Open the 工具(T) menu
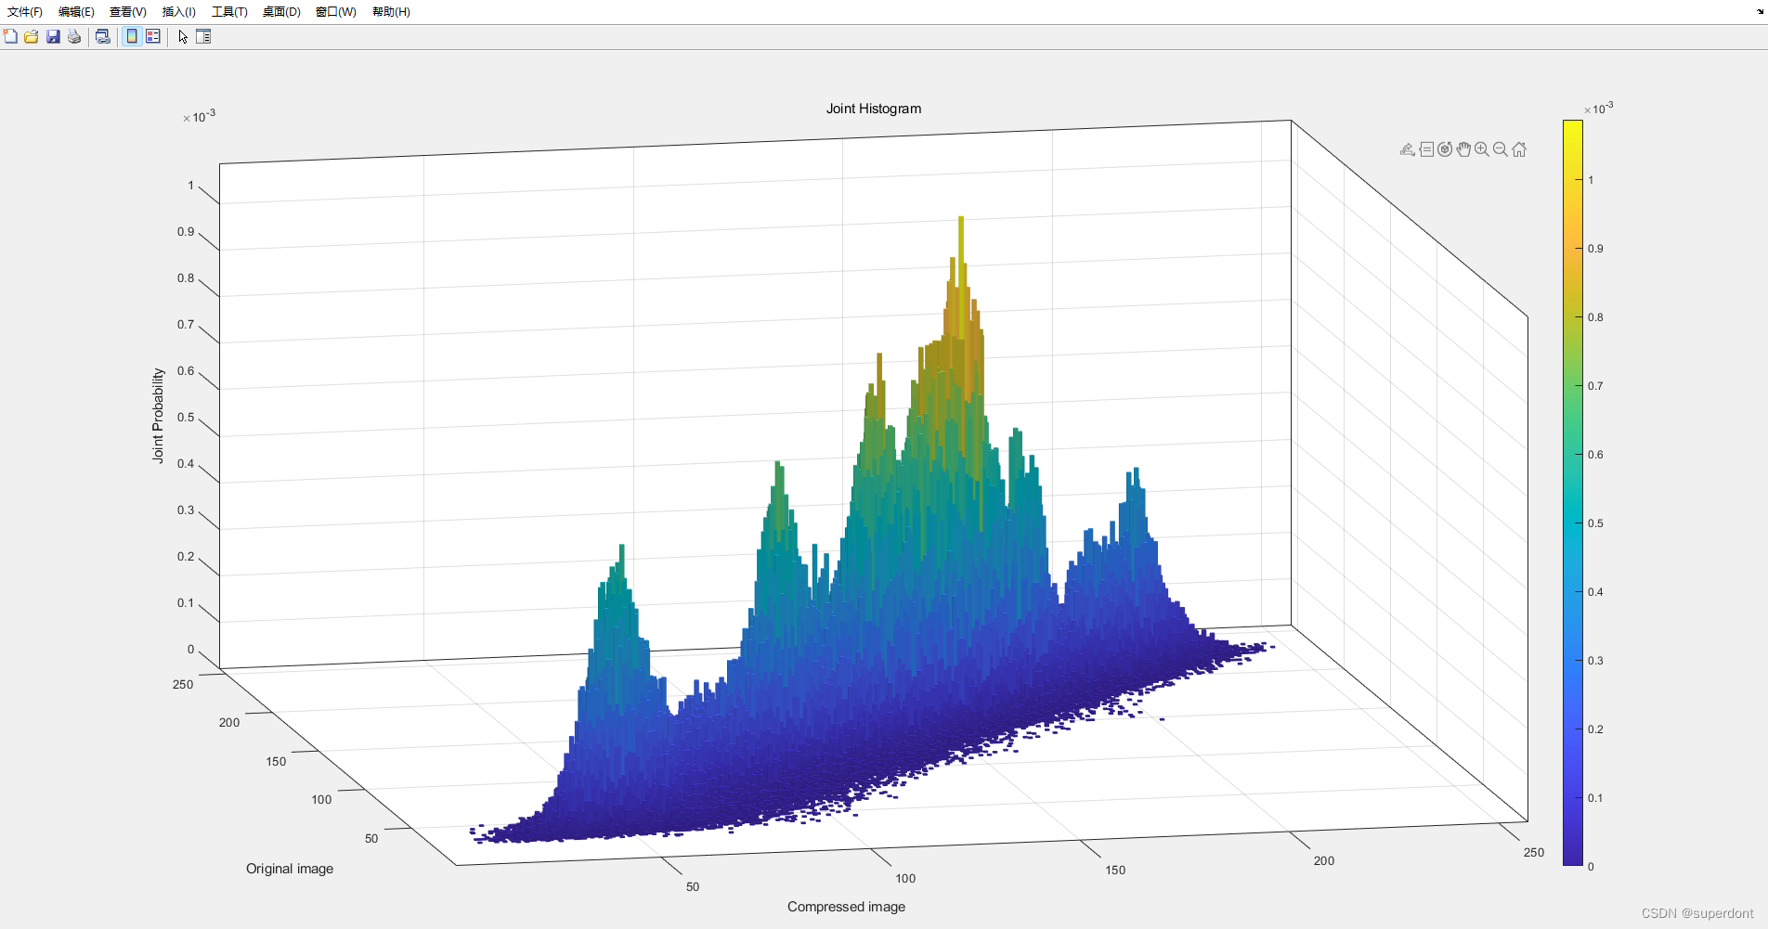This screenshot has width=1768, height=929. click(x=229, y=12)
